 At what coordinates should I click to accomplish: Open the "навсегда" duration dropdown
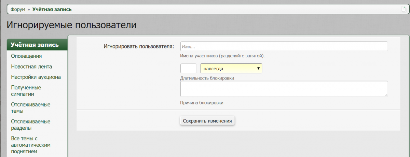tap(231, 69)
